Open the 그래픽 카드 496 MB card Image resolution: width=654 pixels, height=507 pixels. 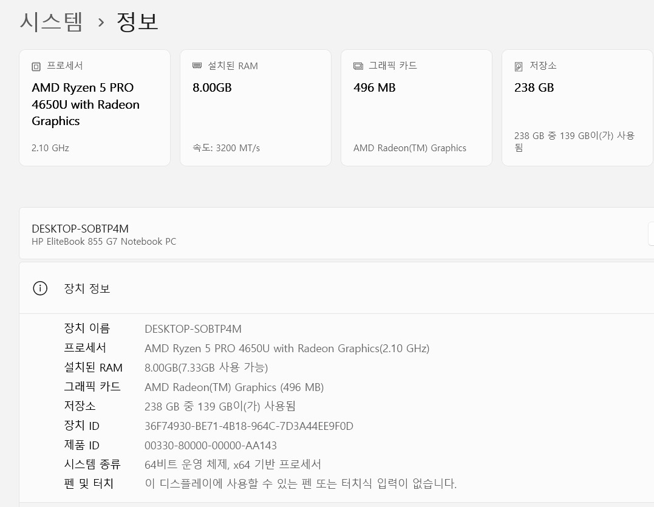(416, 107)
